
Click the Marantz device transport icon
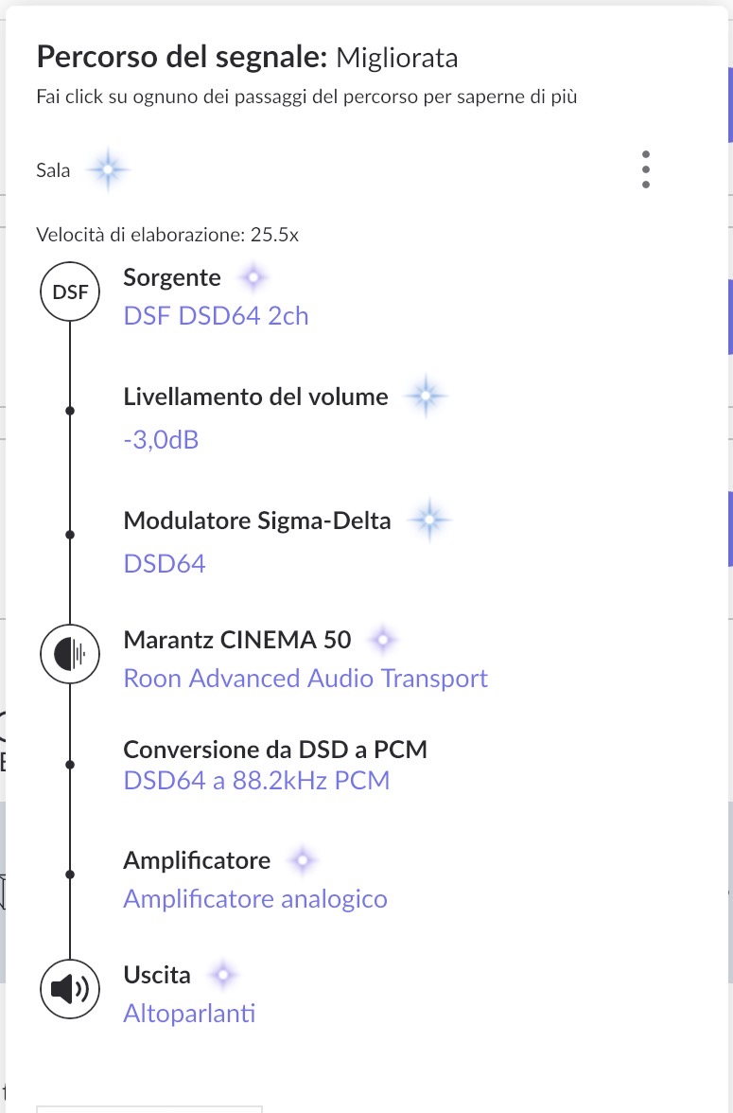70,652
